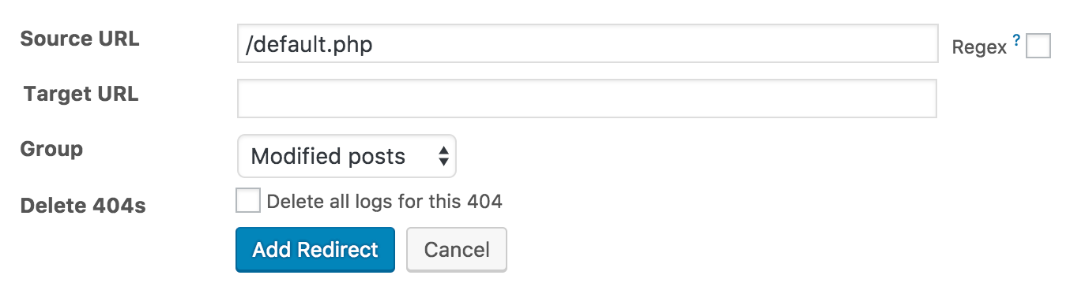Enable the Regex checkbox
Image resolution: width=1070 pixels, height=290 pixels.
click(x=1038, y=46)
